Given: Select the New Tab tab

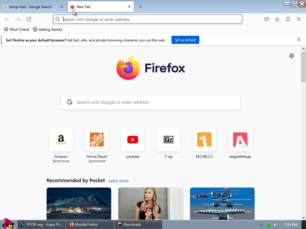Looking at the screenshot, I should click(101, 7).
